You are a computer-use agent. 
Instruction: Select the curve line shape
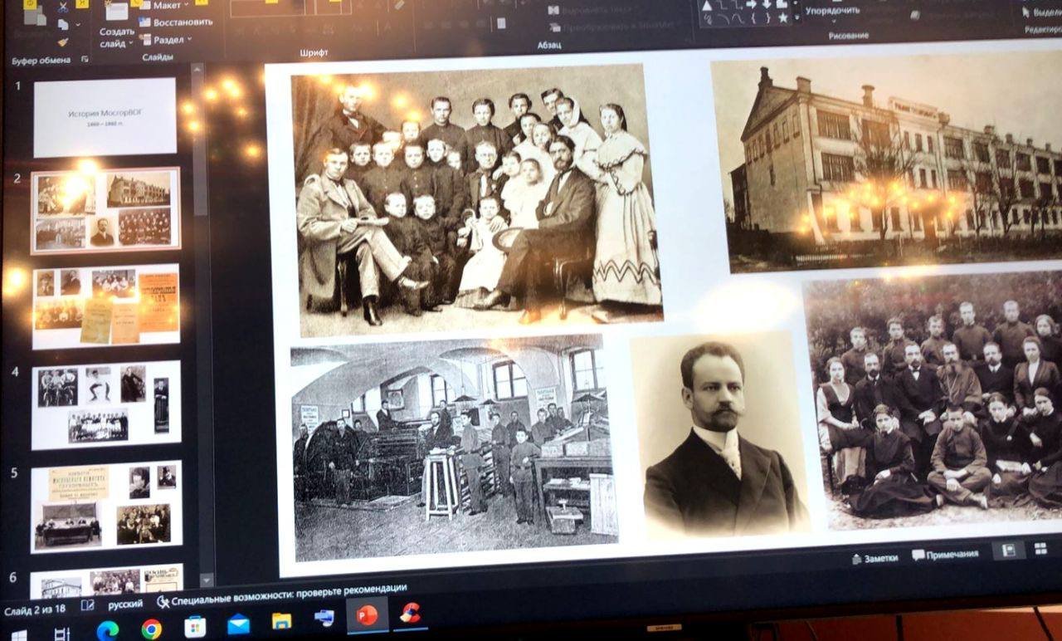(x=738, y=18)
